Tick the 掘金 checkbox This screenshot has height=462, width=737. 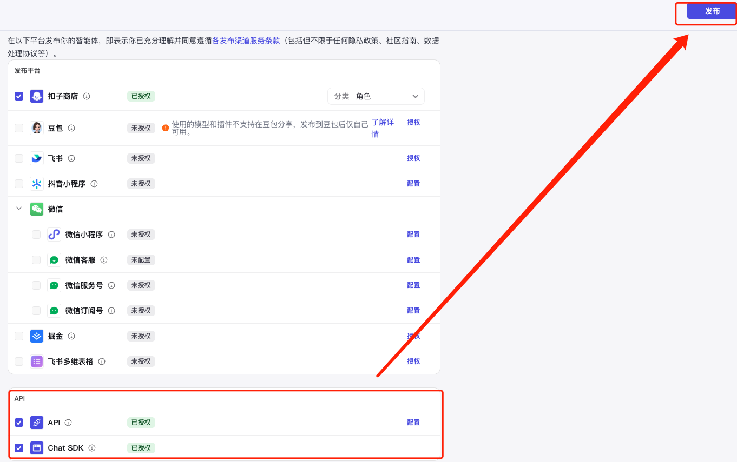tap(19, 336)
